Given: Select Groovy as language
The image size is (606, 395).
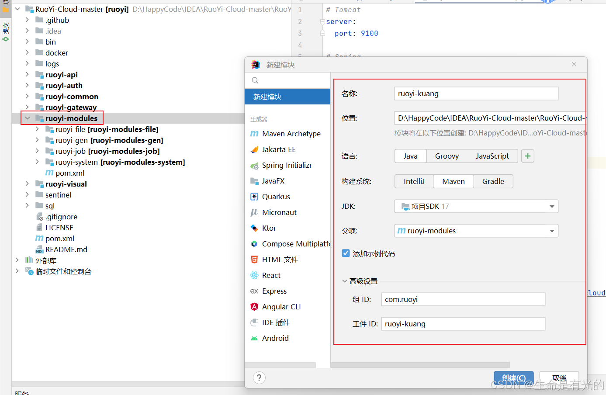Looking at the screenshot, I should point(447,156).
